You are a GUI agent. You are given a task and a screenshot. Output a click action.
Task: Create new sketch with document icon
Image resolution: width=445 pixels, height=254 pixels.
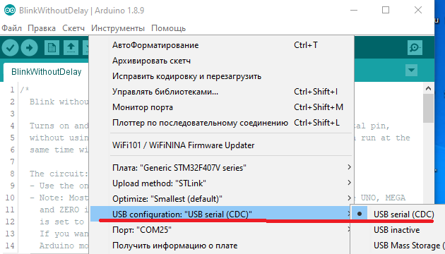(52, 48)
